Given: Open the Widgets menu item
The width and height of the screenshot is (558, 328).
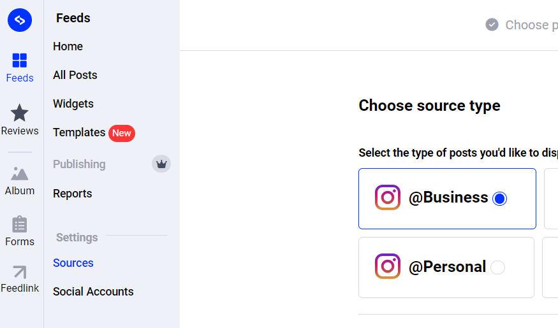Looking at the screenshot, I should pyautogui.click(x=73, y=104).
